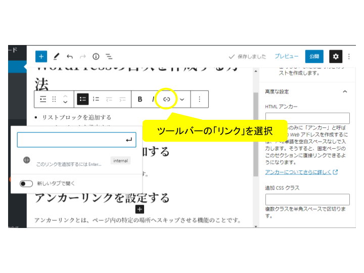Toggle bold formatting in block toolbar
This screenshot has height=273, width=364.
140,99
